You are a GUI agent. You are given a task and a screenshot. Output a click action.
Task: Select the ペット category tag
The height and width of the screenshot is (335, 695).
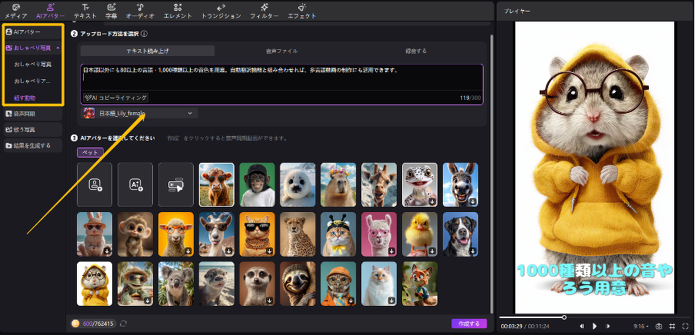click(x=90, y=152)
